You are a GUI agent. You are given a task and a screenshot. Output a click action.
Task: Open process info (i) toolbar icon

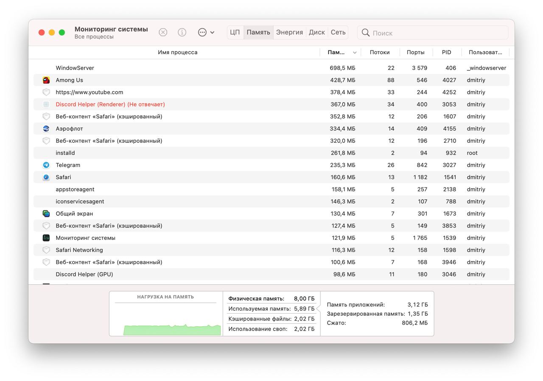coord(182,32)
